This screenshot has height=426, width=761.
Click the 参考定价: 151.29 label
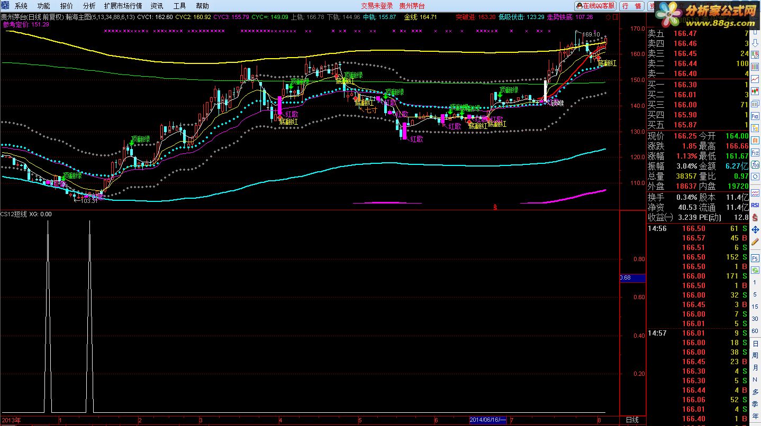coord(25,24)
